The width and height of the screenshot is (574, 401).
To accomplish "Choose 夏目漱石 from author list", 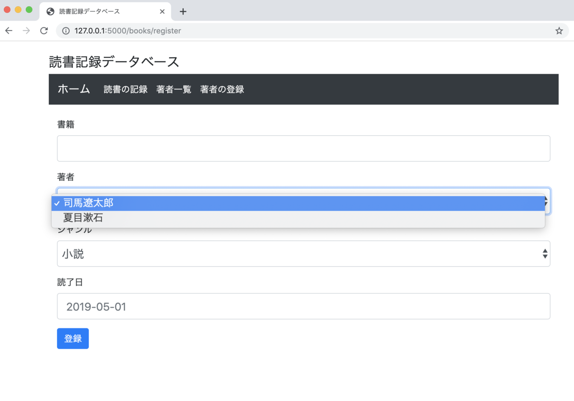I will coord(298,218).
